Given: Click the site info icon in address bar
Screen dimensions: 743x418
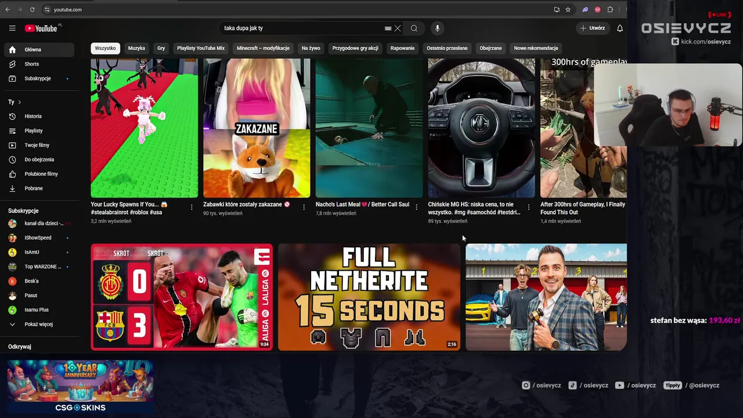Looking at the screenshot, I should click(x=47, y=9).
